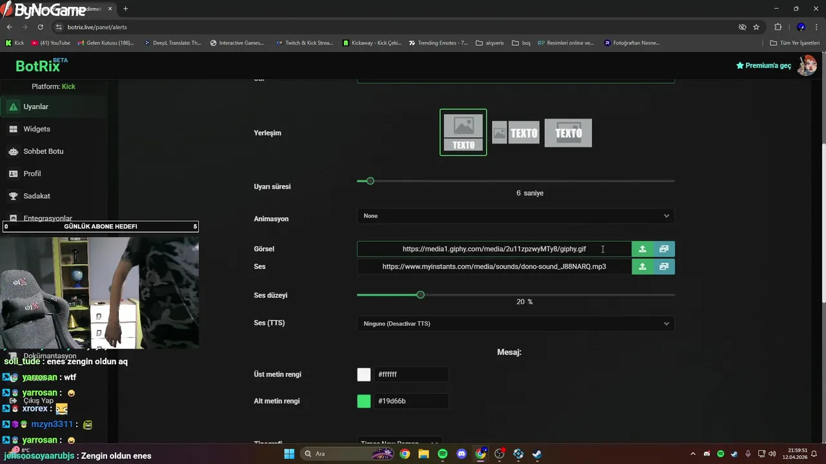Open Steam from taskbar

tap(537, 454)
